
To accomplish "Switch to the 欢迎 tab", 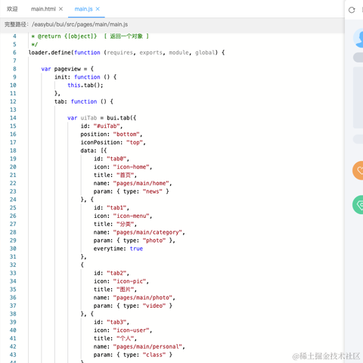I will click(x=12, y=9).
